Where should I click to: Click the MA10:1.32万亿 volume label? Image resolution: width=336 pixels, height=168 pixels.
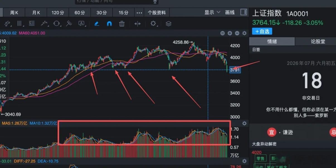(x=43, y=123)
